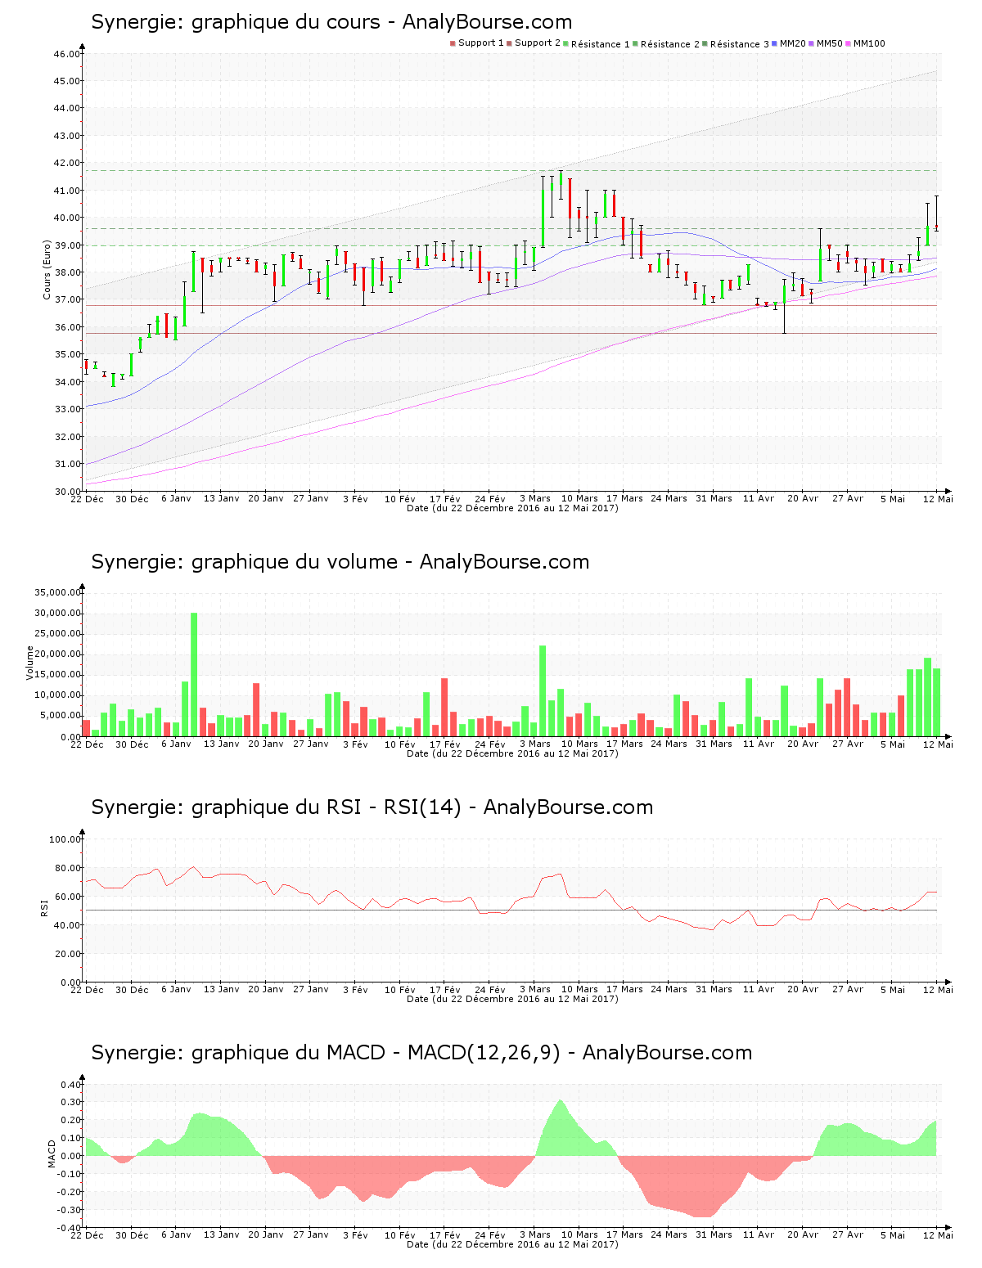Viewport: 982px width, 1268px height.
Task: Select the Support 2 legend label
Action: coord(538,43)
